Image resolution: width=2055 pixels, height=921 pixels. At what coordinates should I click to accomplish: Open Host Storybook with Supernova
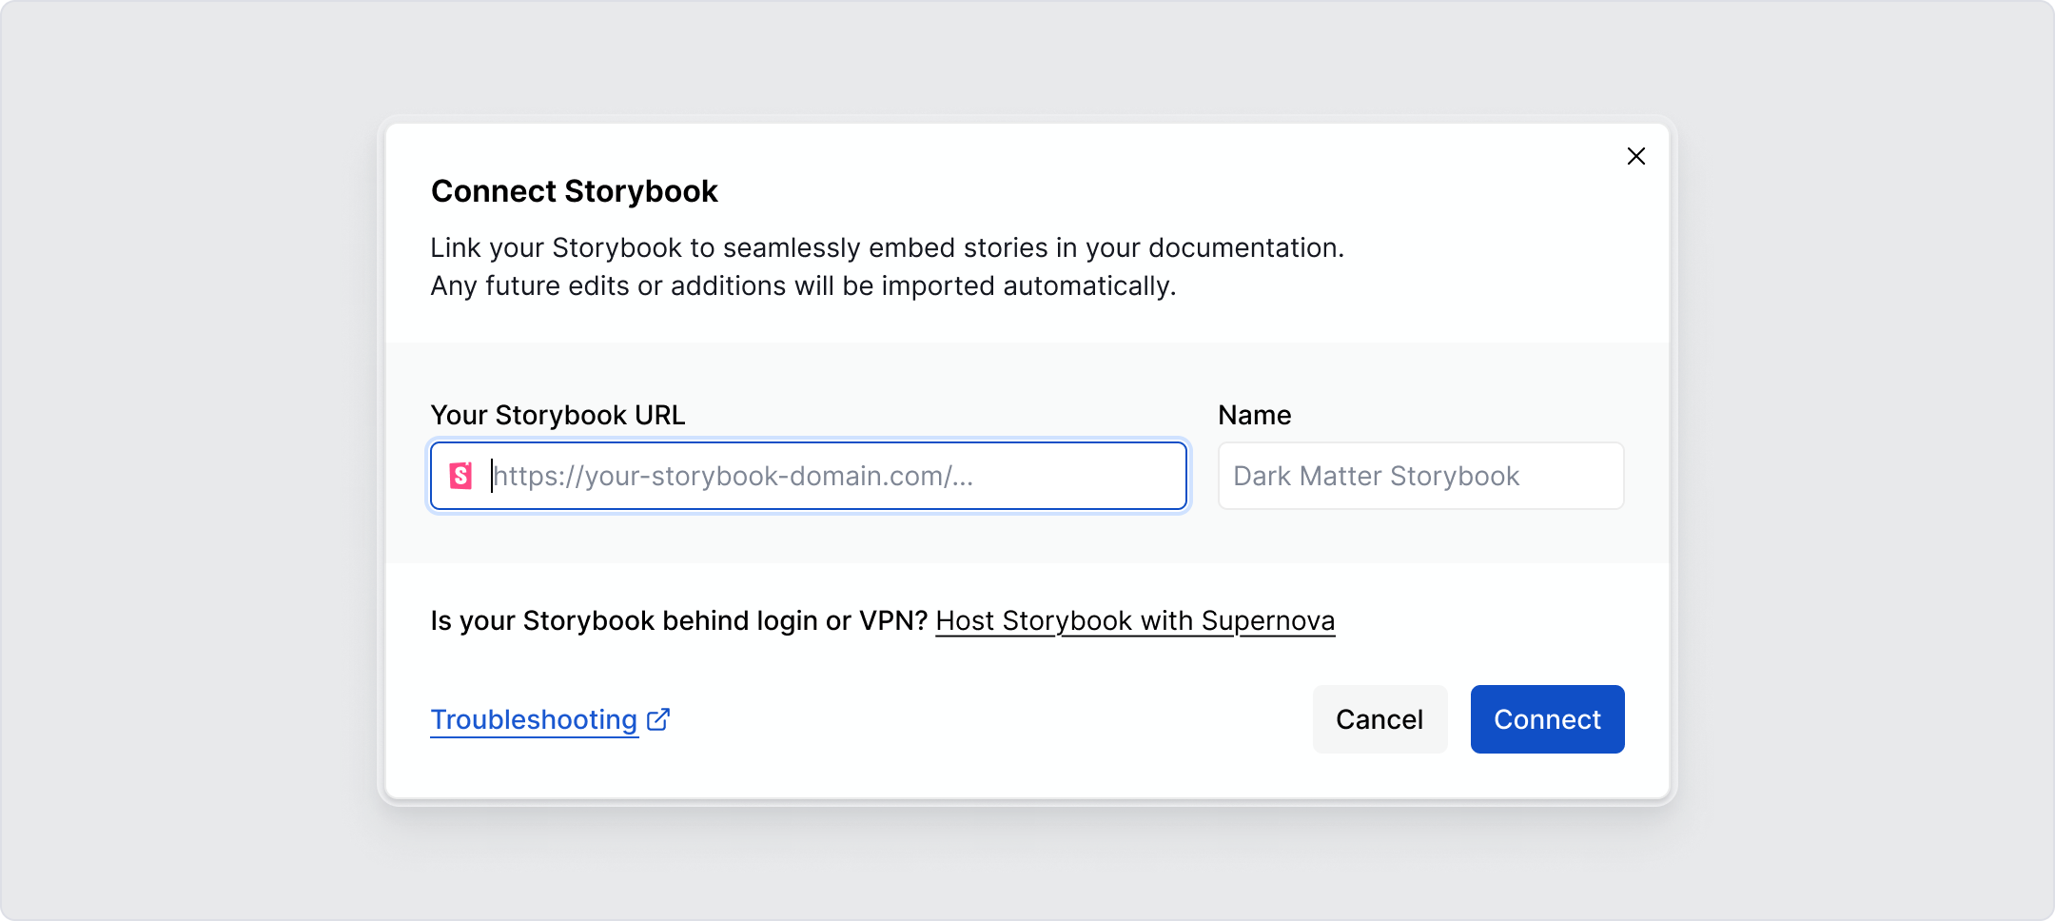pyautogui.click(x=1136, y=620)
